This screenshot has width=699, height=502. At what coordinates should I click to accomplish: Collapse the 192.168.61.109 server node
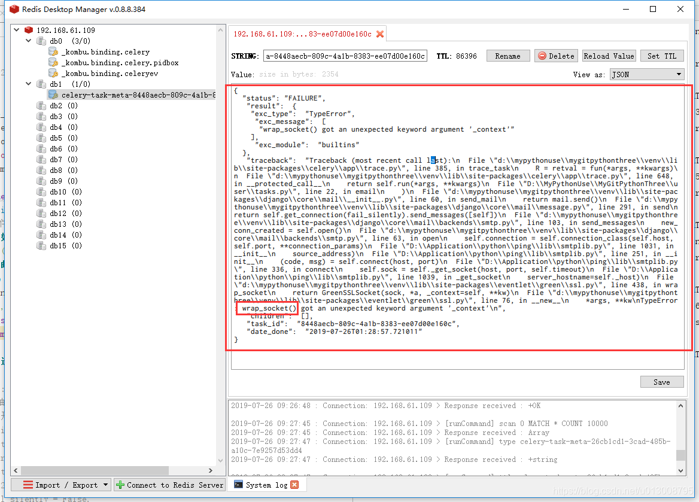(17, 30)
